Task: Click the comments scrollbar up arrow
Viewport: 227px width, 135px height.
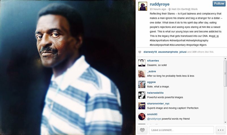Action: (225, 59)
